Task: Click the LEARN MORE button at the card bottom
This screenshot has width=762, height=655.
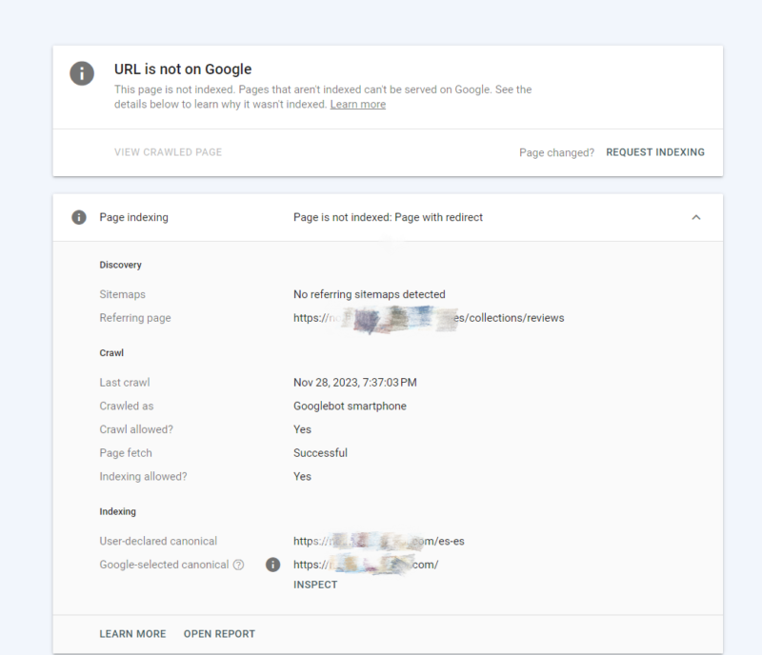Action: [132, 634]
